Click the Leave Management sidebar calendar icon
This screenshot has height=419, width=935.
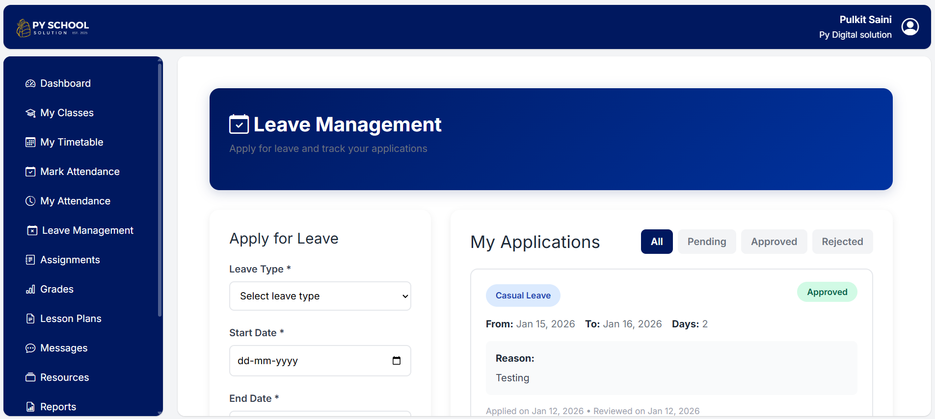32,230
